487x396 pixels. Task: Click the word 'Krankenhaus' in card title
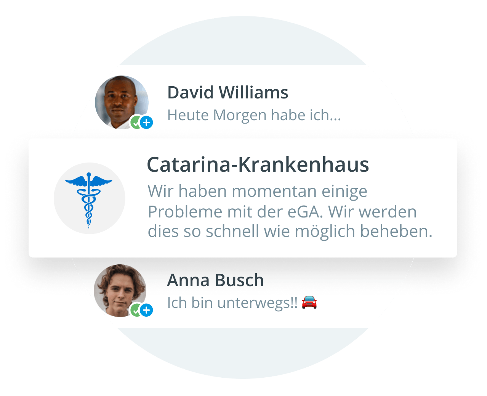point(304,165)
